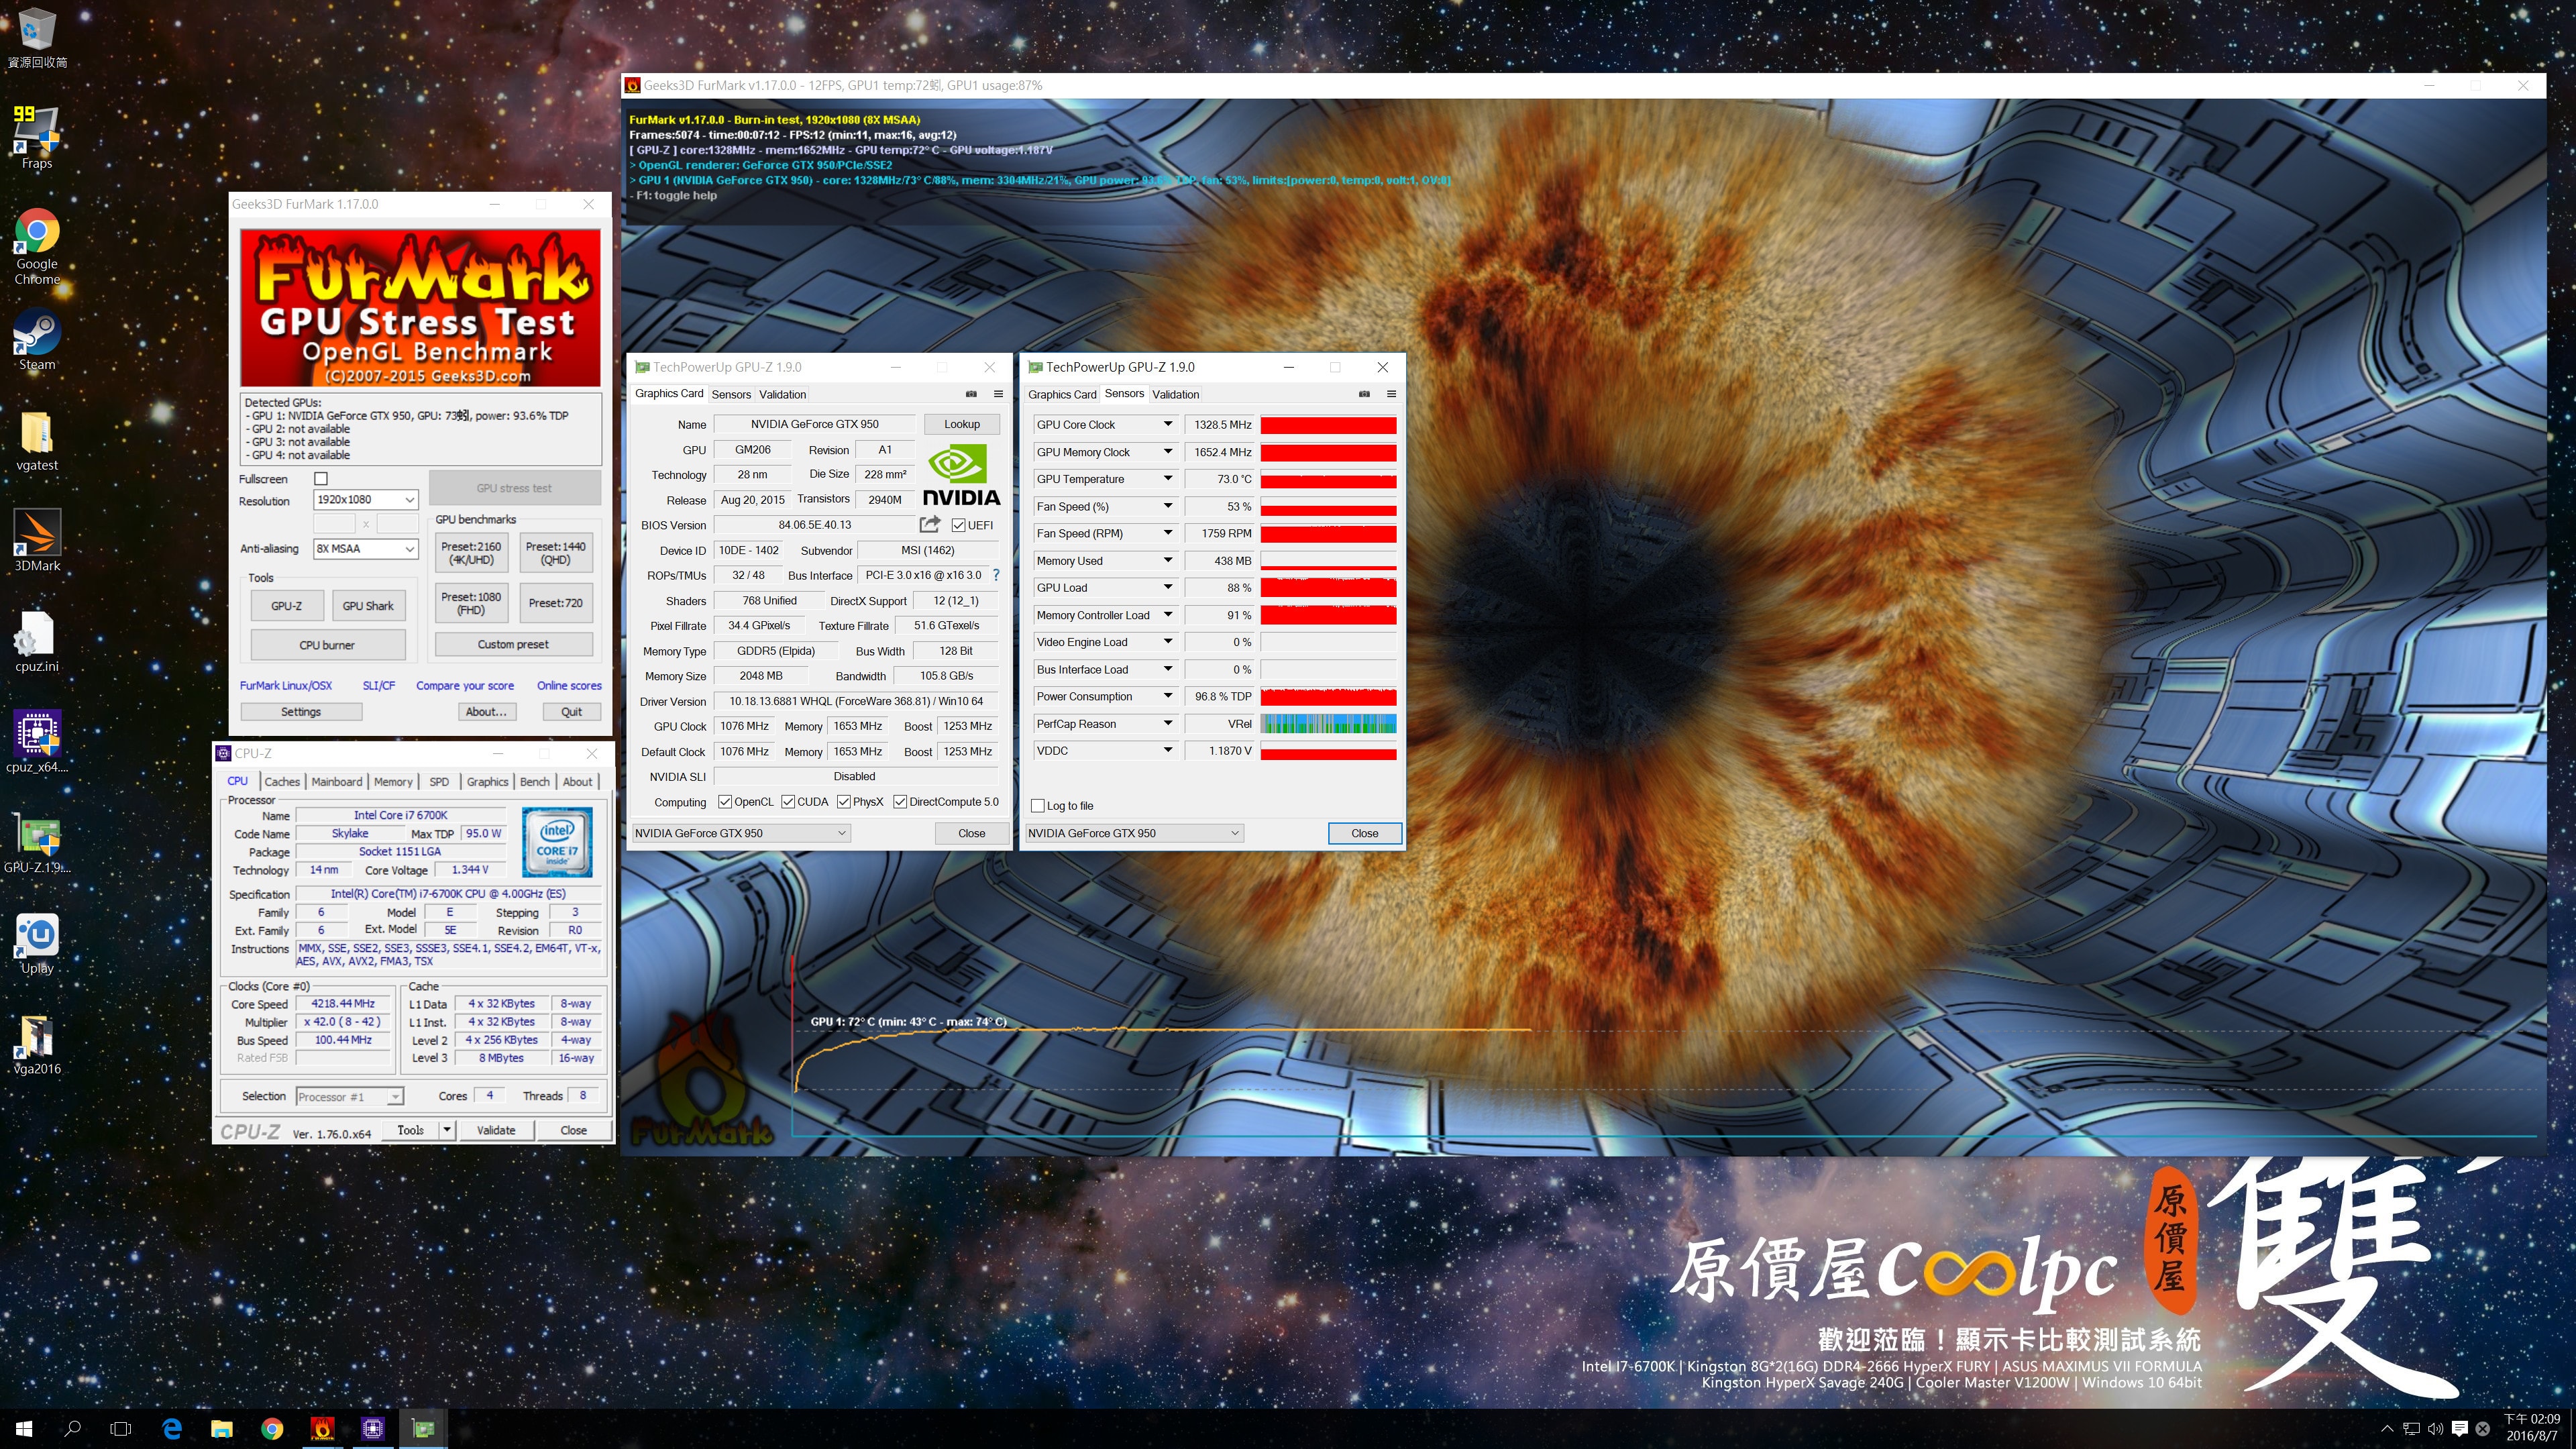Switch to the Memory tab in CPU-Z

click(x=393, y=782)
